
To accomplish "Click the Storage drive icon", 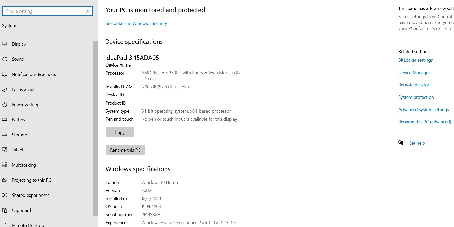I will point(4,135).
